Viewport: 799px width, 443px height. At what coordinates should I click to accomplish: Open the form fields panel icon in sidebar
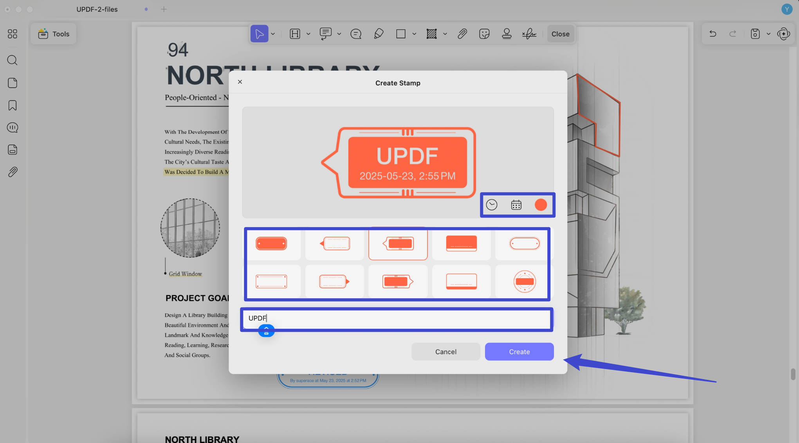pyautogui.click(x=13, y=150)
